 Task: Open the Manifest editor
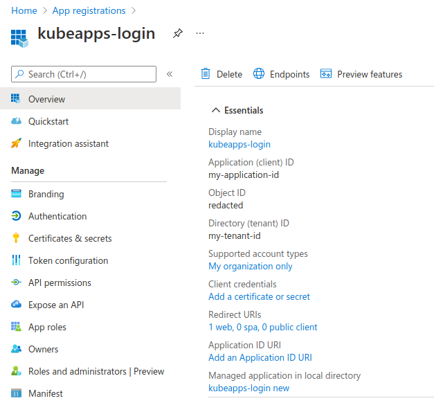[x=46, y=393]
